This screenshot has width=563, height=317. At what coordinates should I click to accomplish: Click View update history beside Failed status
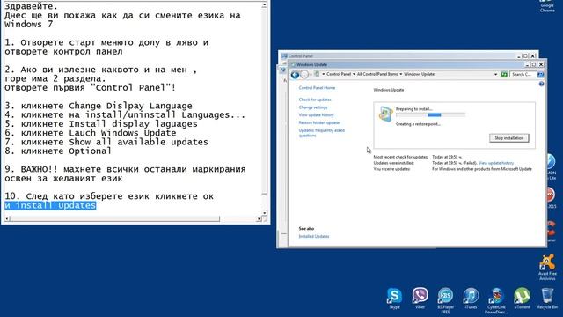[496, 163]
